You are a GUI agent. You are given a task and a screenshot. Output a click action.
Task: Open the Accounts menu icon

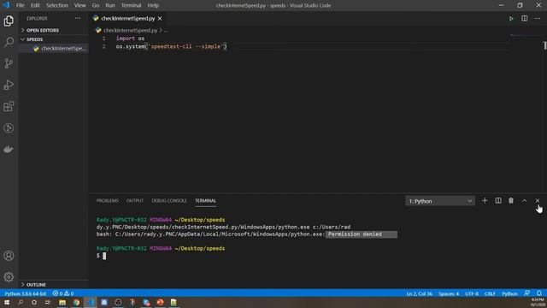9,256
